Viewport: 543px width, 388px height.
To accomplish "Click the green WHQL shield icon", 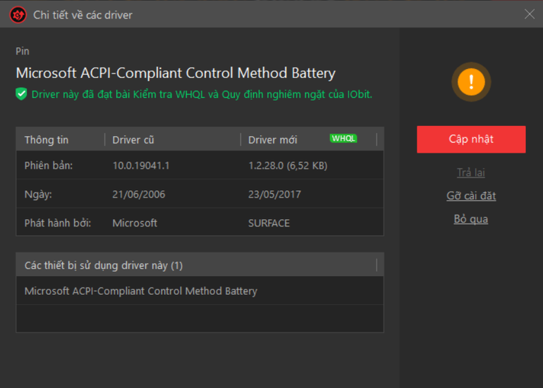I will [21, 94].
